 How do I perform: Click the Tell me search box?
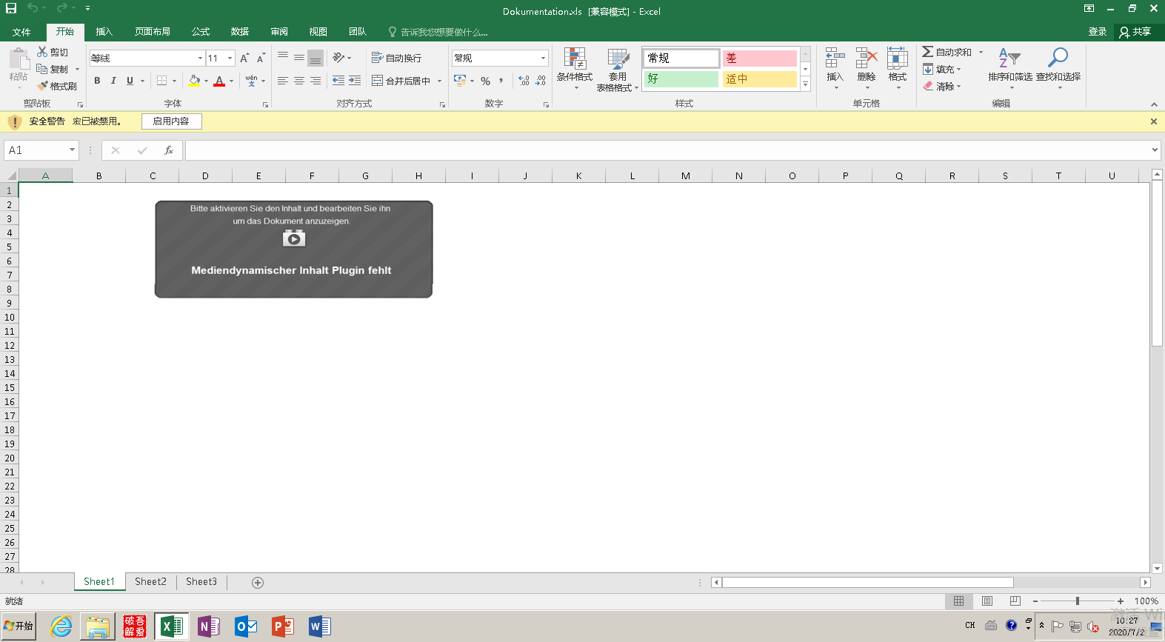click(x=438, y=32)
